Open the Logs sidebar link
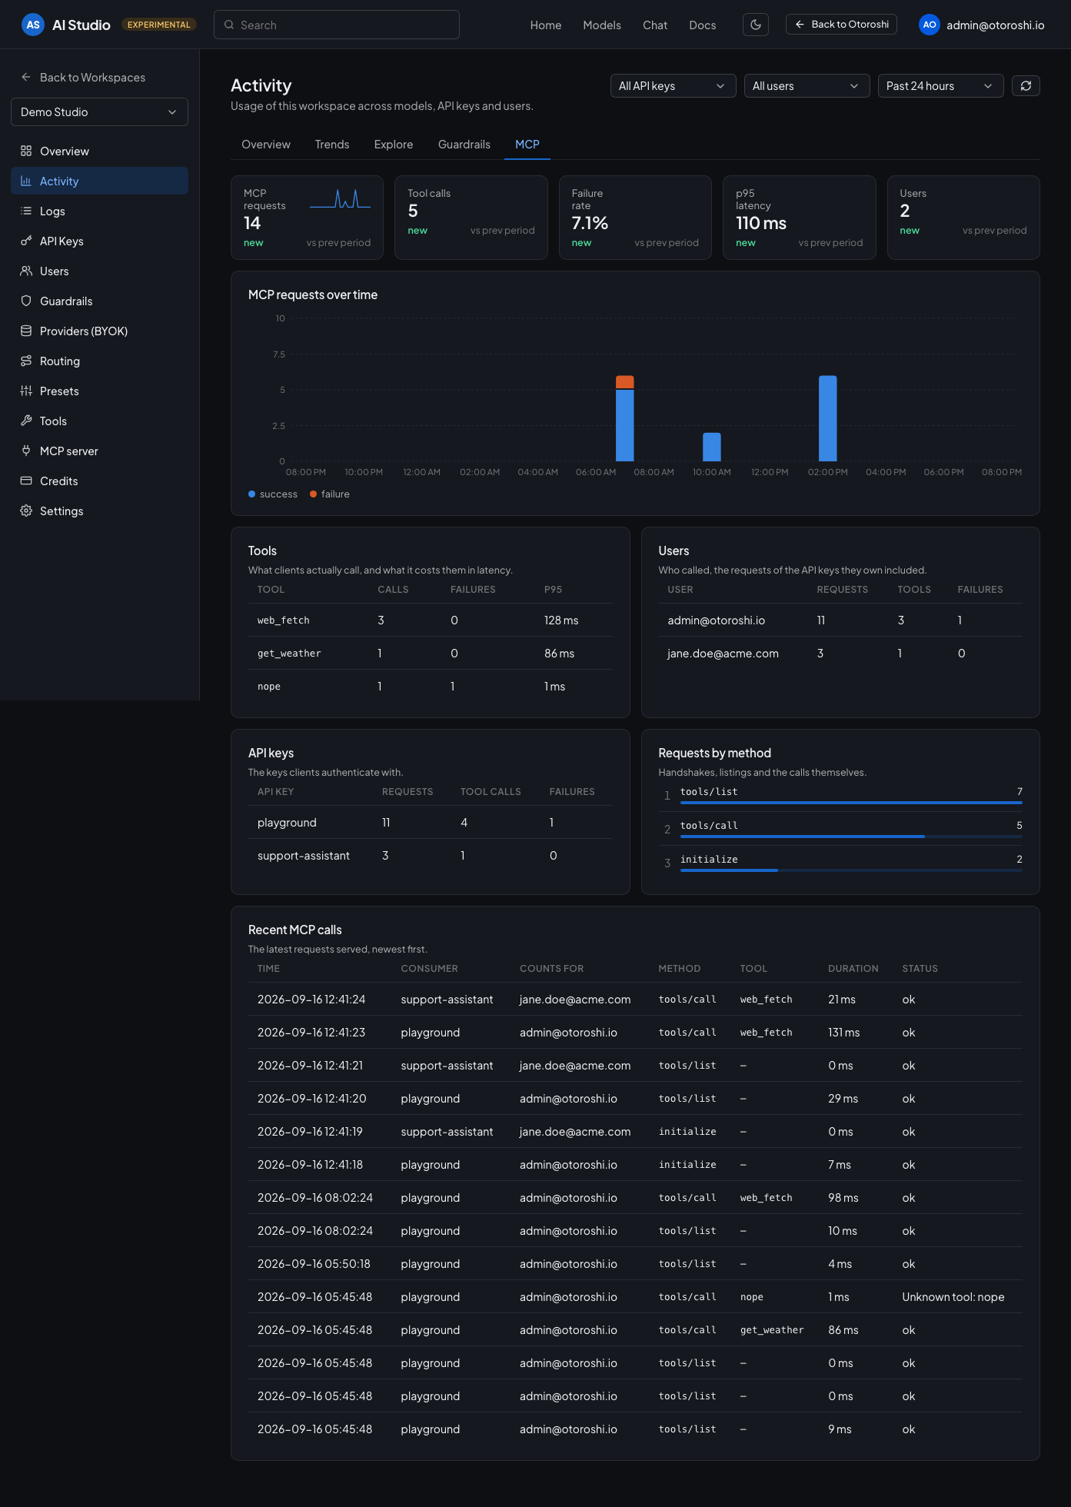Image resolution: width=1071 pixels, height=1507 pixels. 99,211
